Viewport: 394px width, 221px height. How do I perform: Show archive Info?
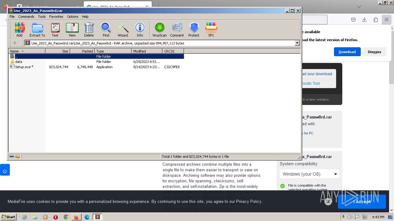click(x=140, y=29)
